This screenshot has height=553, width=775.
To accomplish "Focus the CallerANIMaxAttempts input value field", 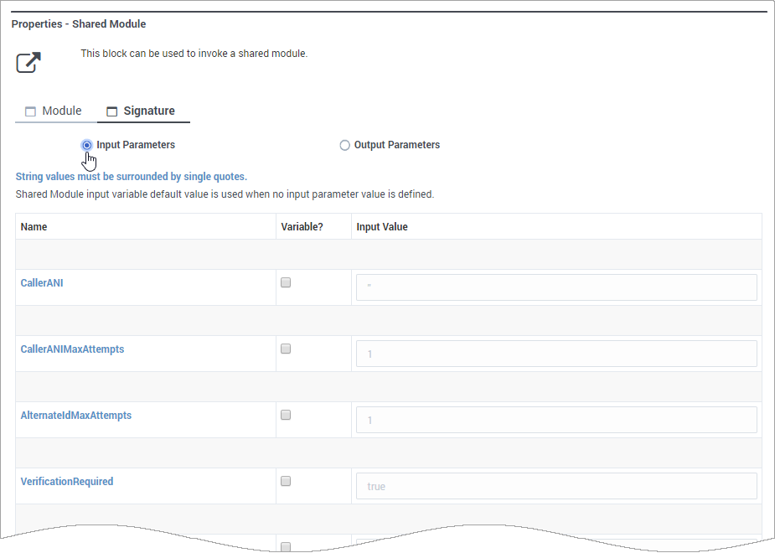I will [x=556, y=354].
